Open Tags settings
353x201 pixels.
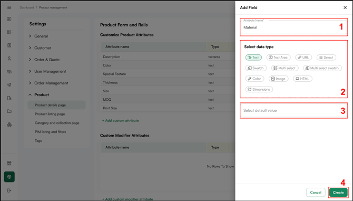(38, 141)
